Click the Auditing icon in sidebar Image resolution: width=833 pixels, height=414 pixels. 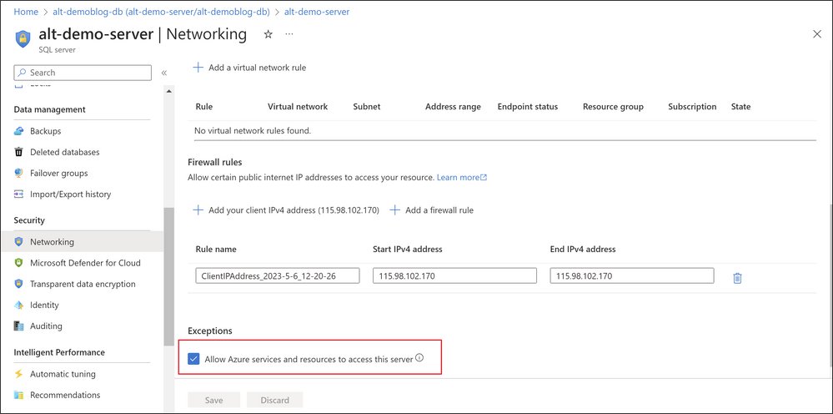point(19,326)
